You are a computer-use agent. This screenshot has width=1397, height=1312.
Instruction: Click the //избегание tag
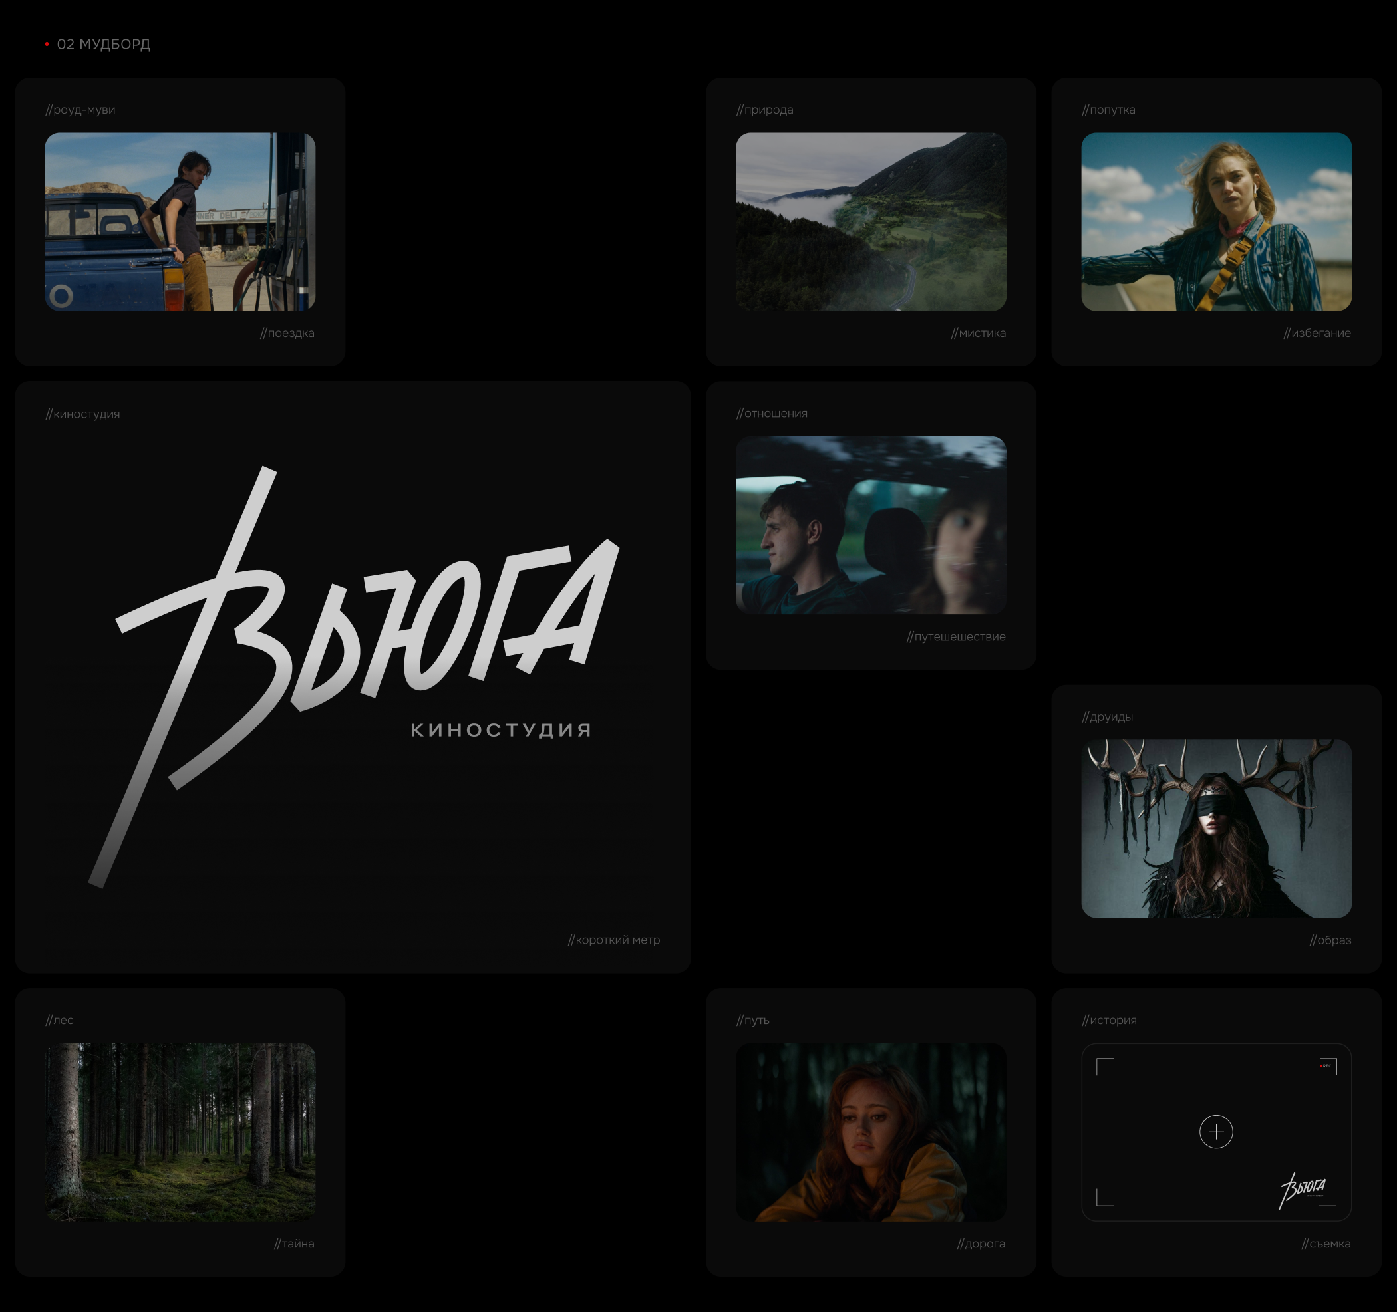(x=1317, y=333)
